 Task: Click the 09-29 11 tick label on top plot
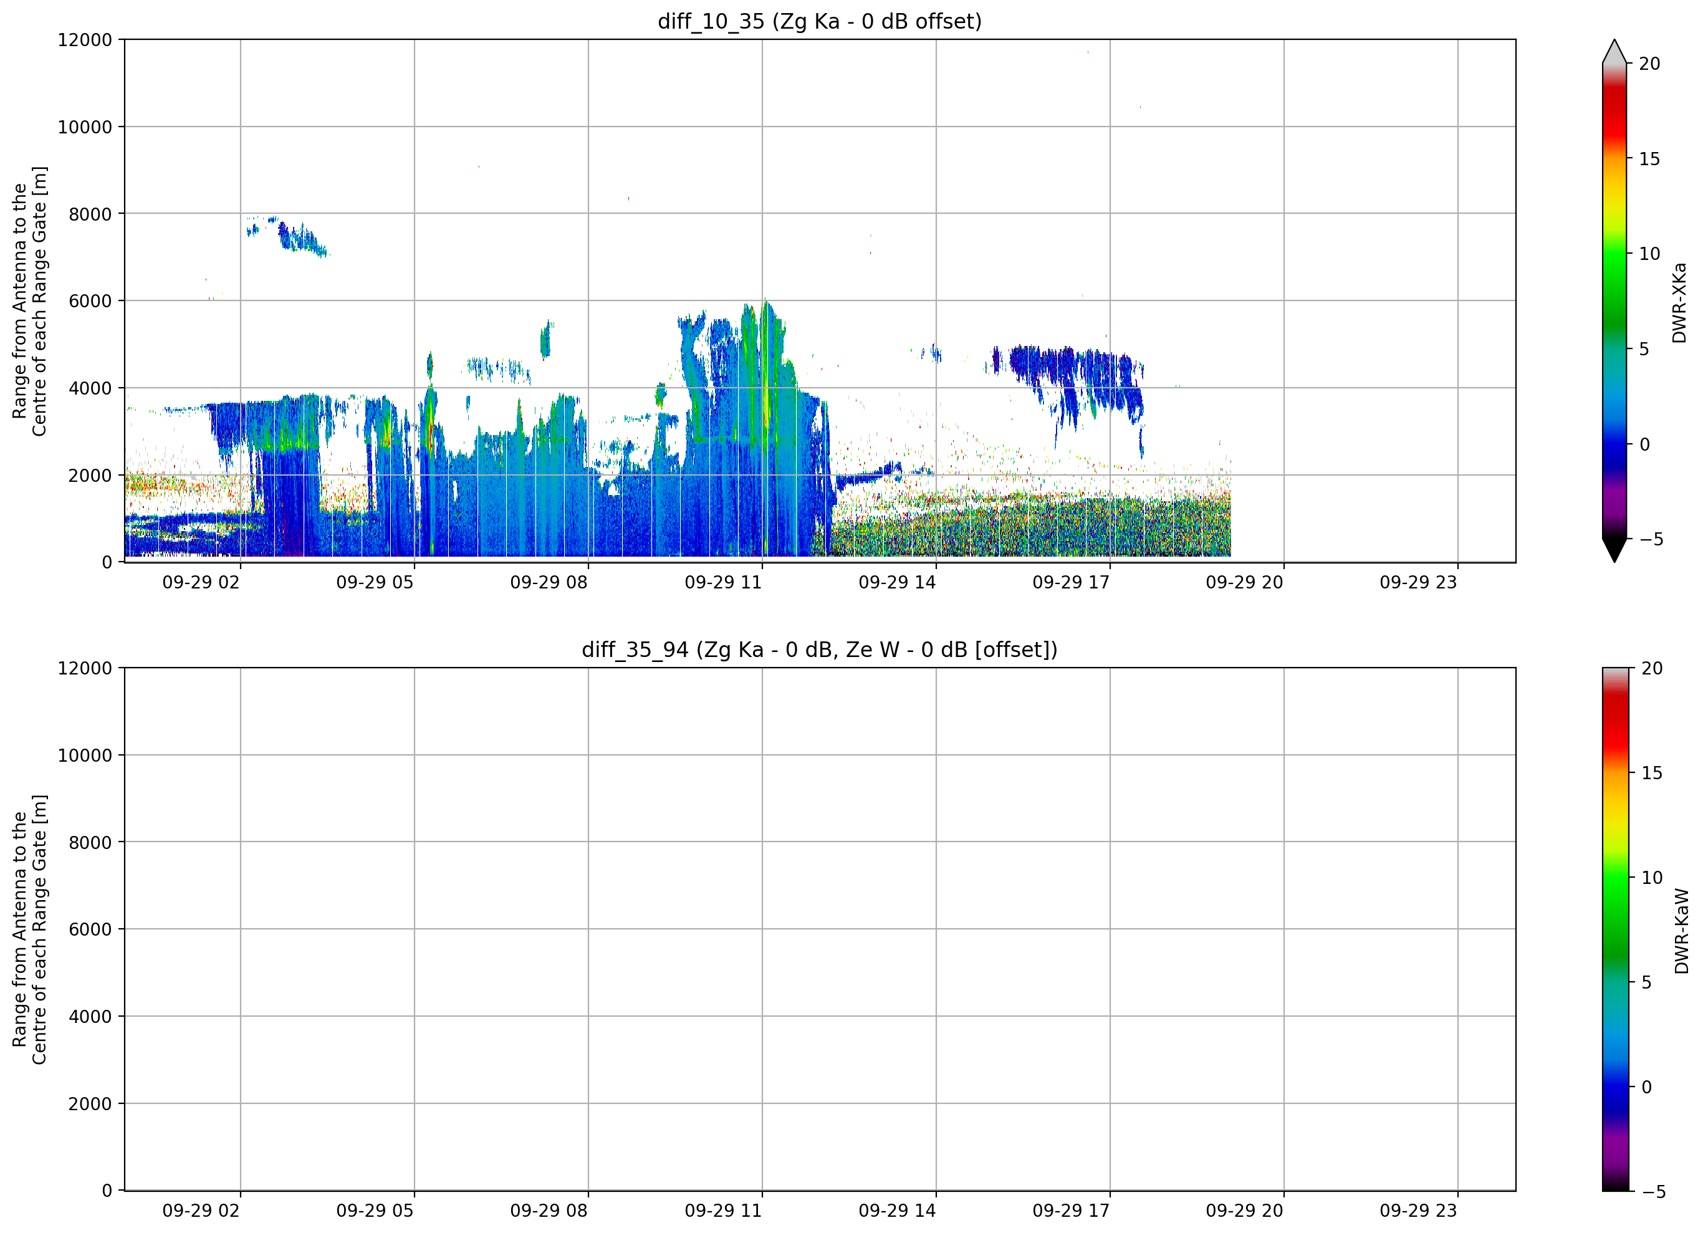722,583
